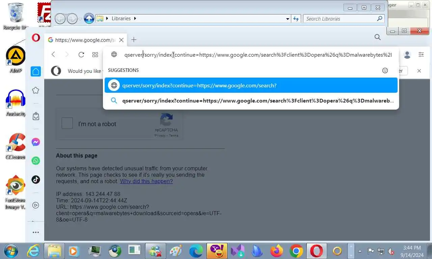Click in the Opera address bar text
Viewport: 432px width, 259px height.
(x=258, y=55)
